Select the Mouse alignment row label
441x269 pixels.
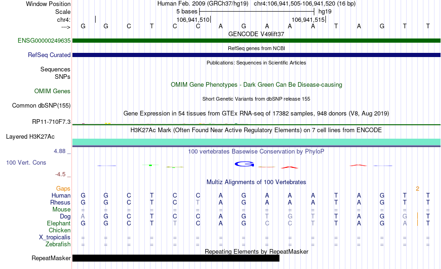[x=61, y=210]
